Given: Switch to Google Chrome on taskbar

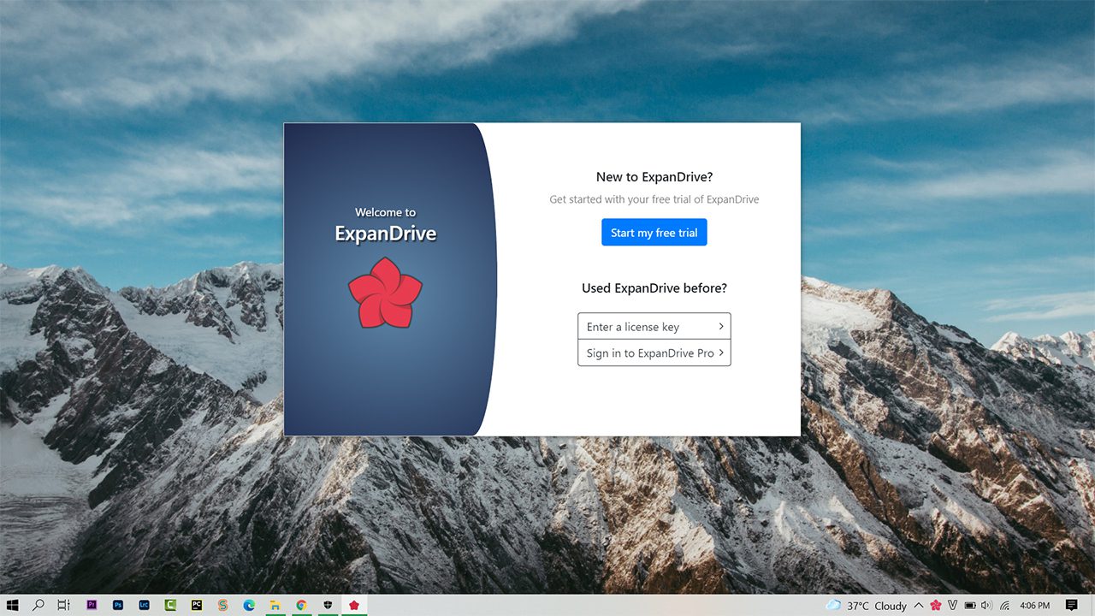Looking at the screenshot, I should pyautogui.click(x=301, y=605).
